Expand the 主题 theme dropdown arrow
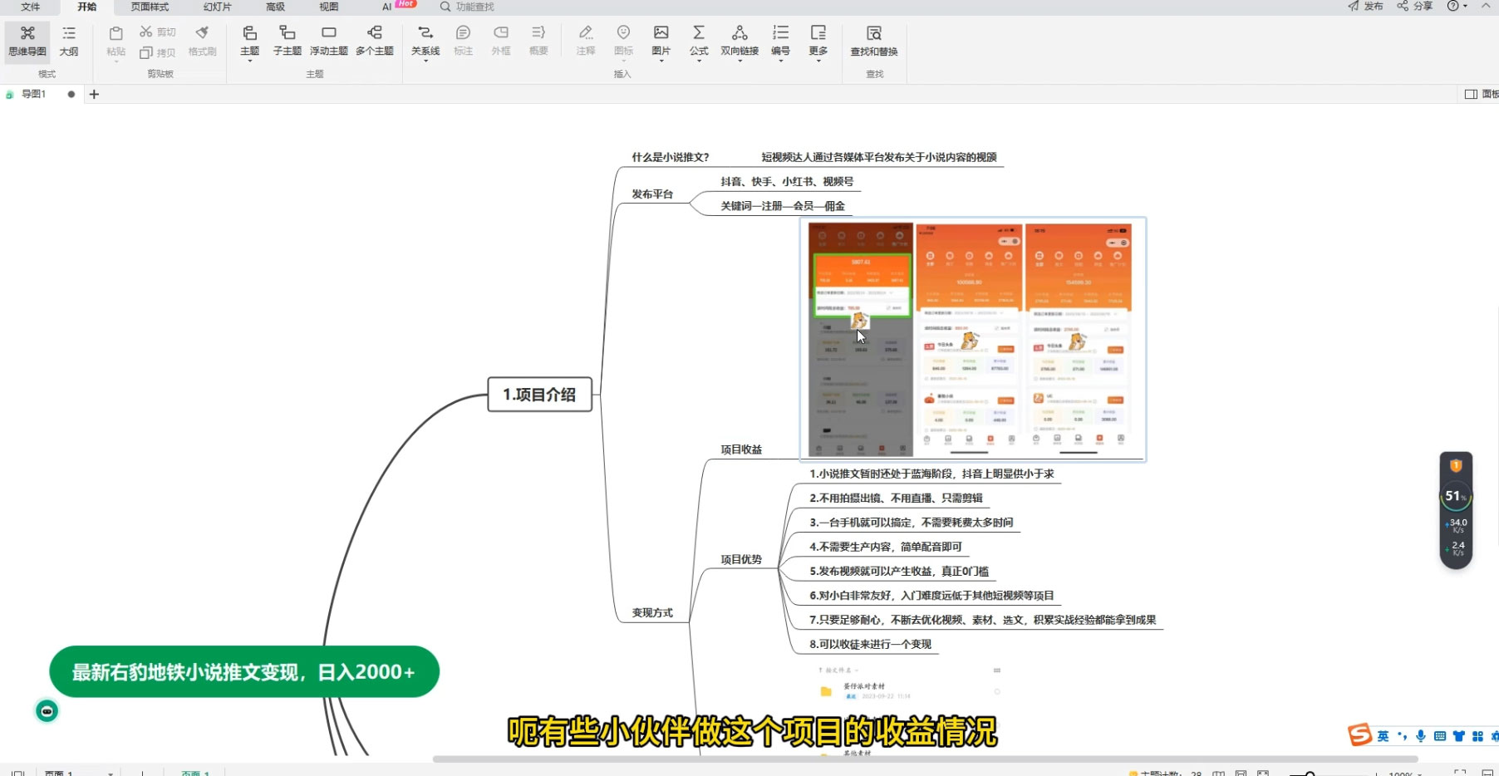This screenshot has height=776, width=1499. (248, 60)
